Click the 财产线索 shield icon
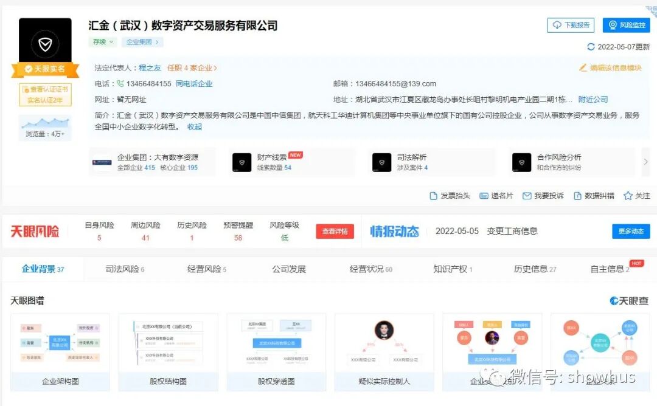657x406 pixels. pyautogui.click(x=242, y=162)
